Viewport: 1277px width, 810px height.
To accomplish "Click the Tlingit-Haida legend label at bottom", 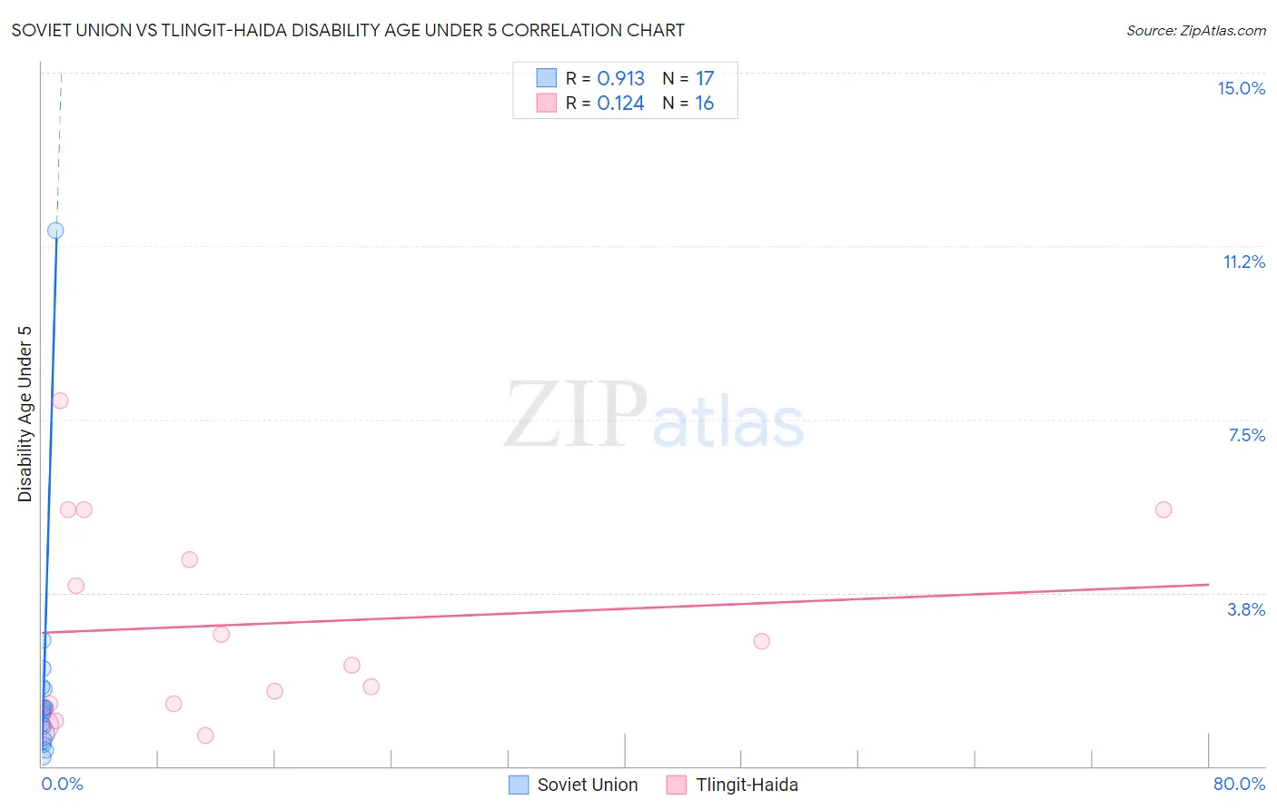I will pos(747,785).
